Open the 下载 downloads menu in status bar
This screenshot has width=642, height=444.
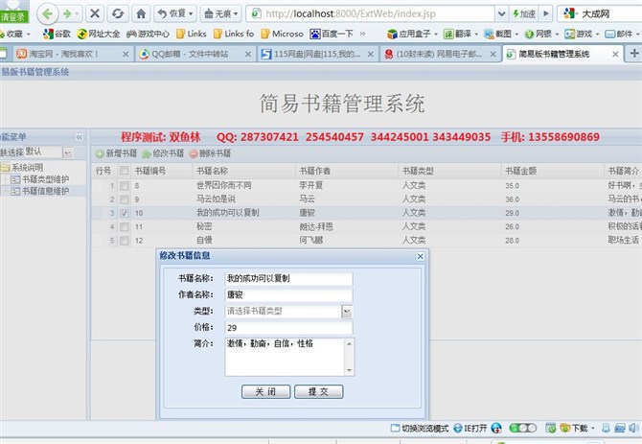577,429
